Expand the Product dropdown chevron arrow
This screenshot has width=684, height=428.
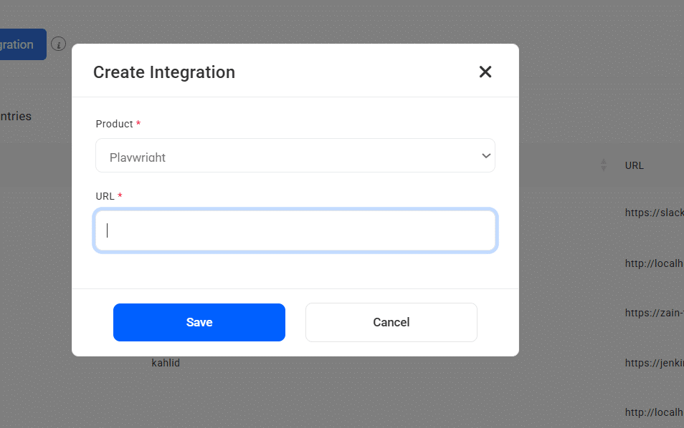pos(486,155)
